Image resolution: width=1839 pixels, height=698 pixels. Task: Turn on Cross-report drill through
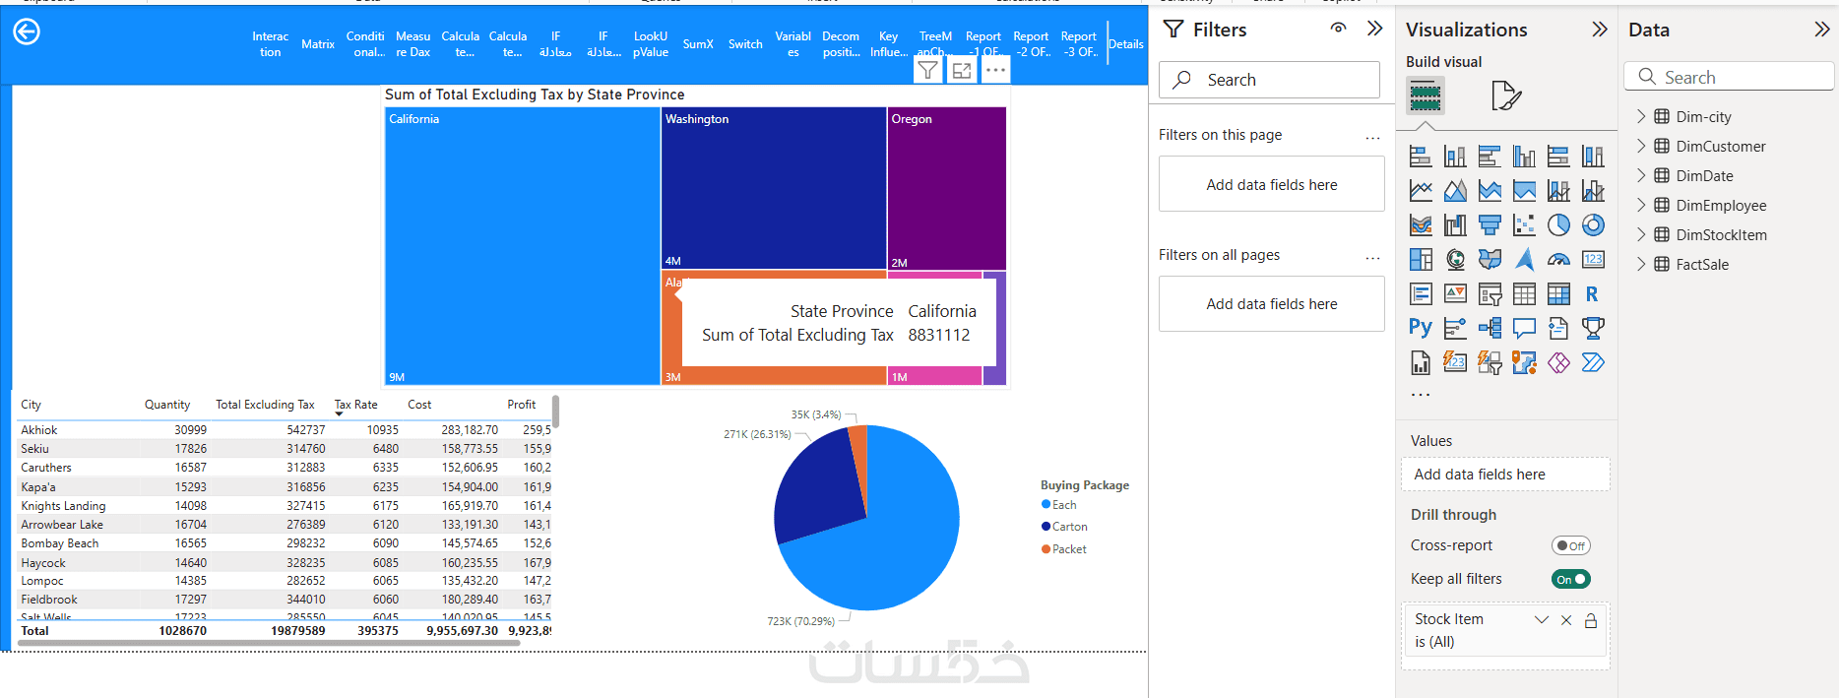click(x=1570, y=545)
